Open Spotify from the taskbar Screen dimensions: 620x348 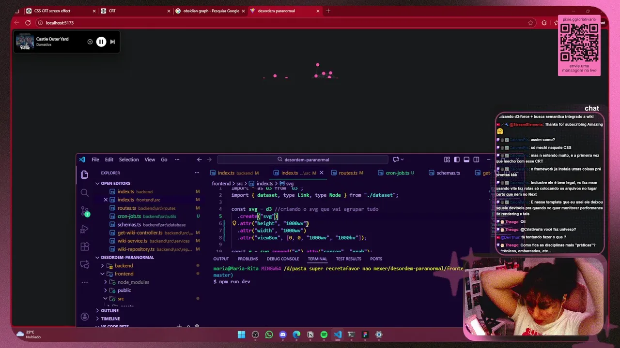(x=324, y=334)
